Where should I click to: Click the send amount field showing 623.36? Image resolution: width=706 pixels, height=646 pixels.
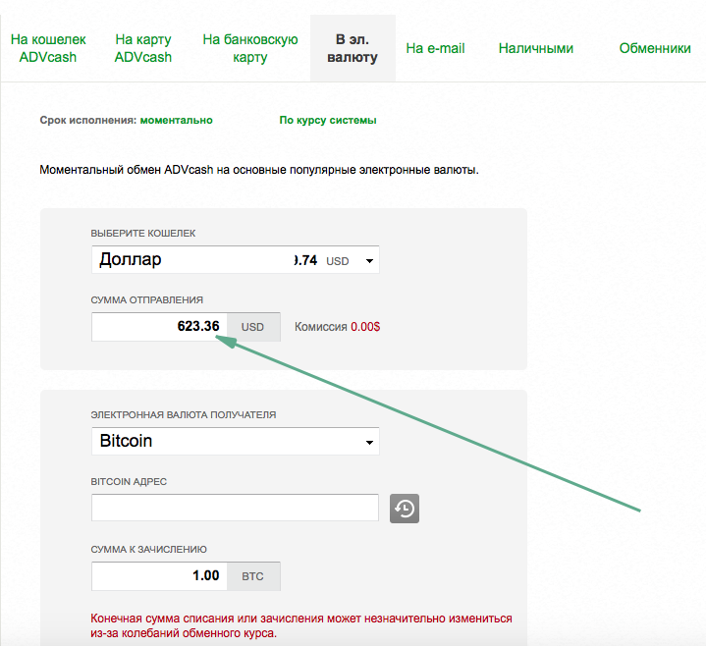point(159,326)
